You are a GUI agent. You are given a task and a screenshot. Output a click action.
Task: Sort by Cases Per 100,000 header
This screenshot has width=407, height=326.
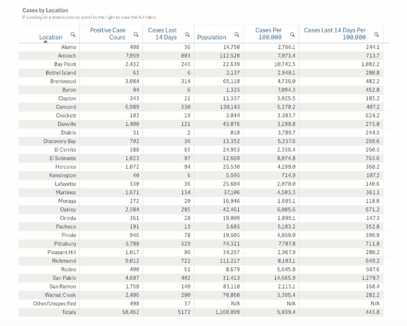click(271, 34)
